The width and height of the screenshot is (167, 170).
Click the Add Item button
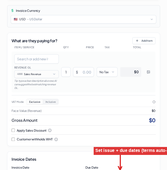coord(144,41)
